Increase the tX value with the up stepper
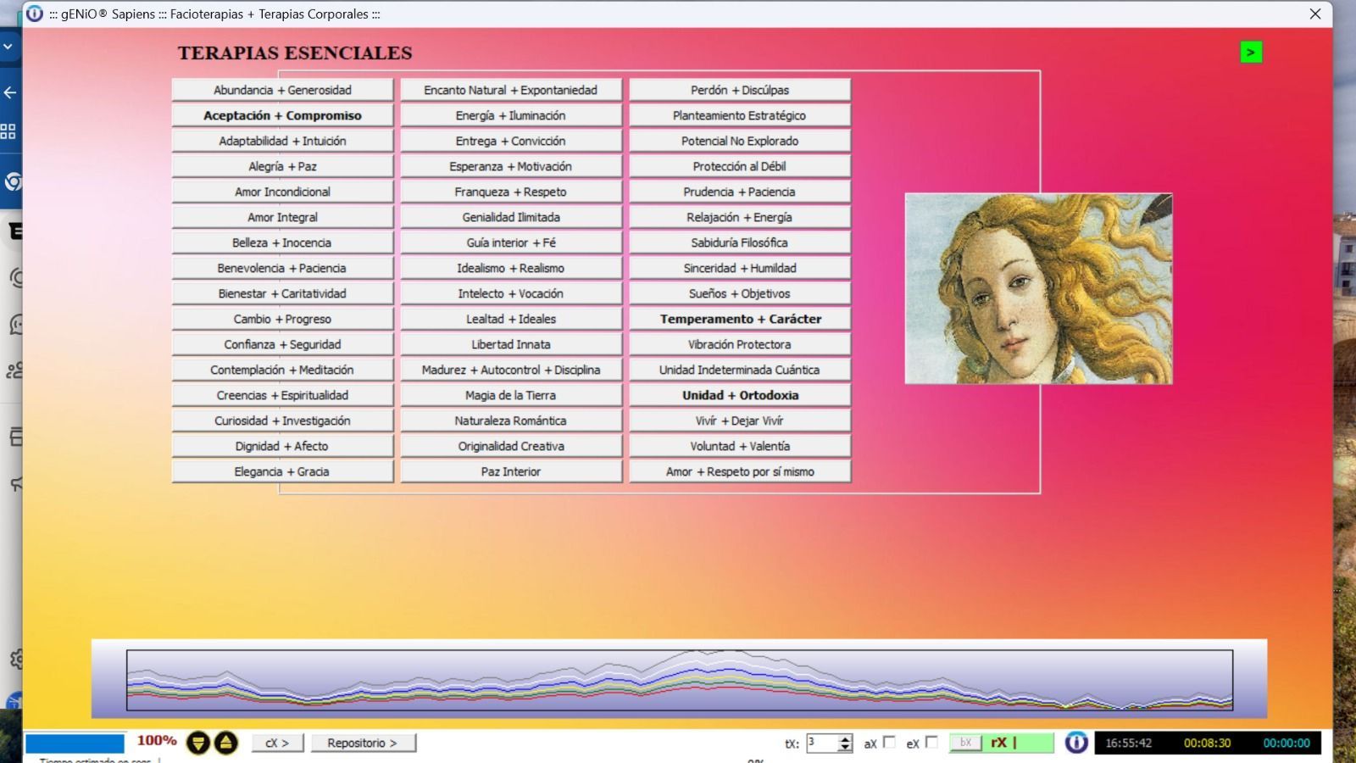Image resolution: width=1356 pixels, height=763 pixels. 845,738
